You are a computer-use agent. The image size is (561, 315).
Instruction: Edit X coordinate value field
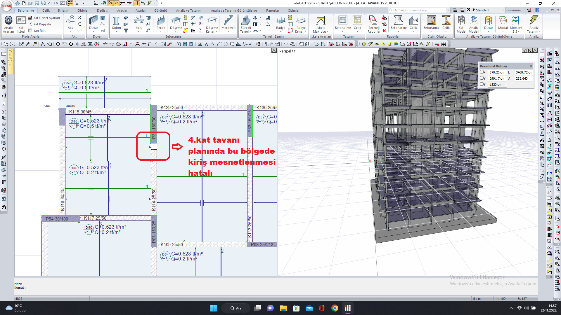tap(497, 72)
